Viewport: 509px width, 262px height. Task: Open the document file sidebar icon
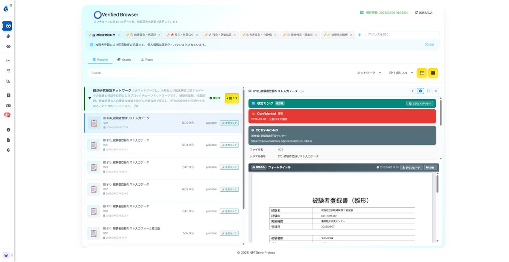tap(8, 140)
